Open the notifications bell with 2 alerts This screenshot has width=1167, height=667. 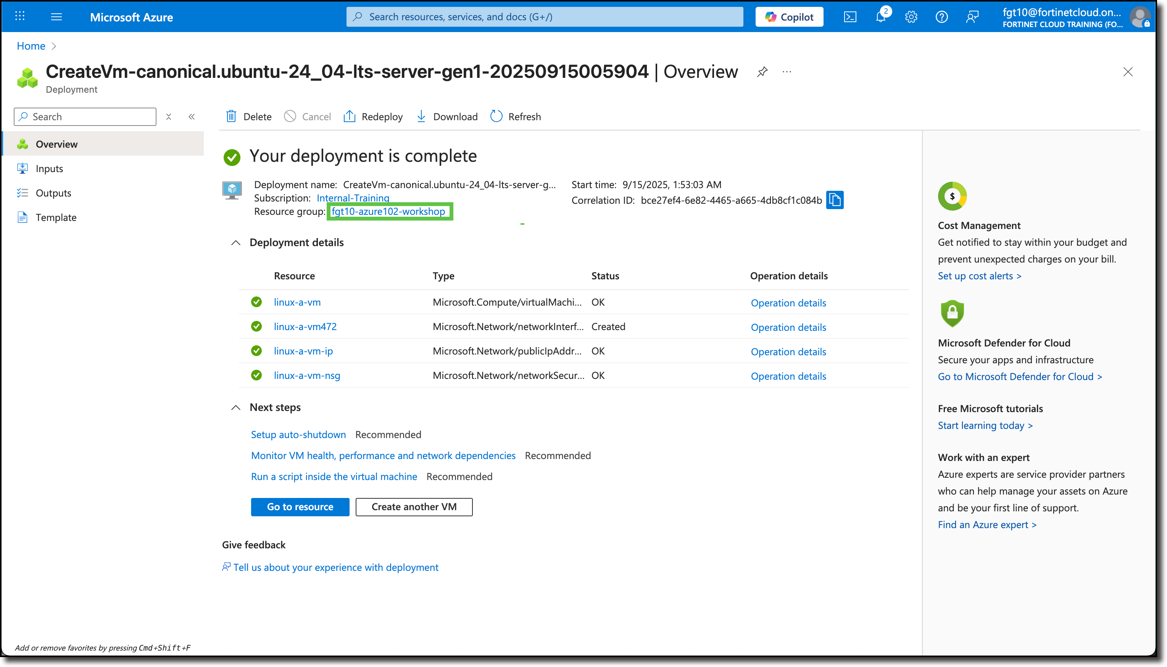(880, 16)
